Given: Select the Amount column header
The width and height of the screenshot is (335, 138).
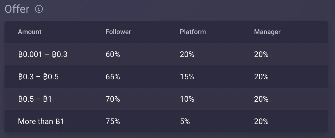Looking at the screenshot, I should [x=30, y=32].
